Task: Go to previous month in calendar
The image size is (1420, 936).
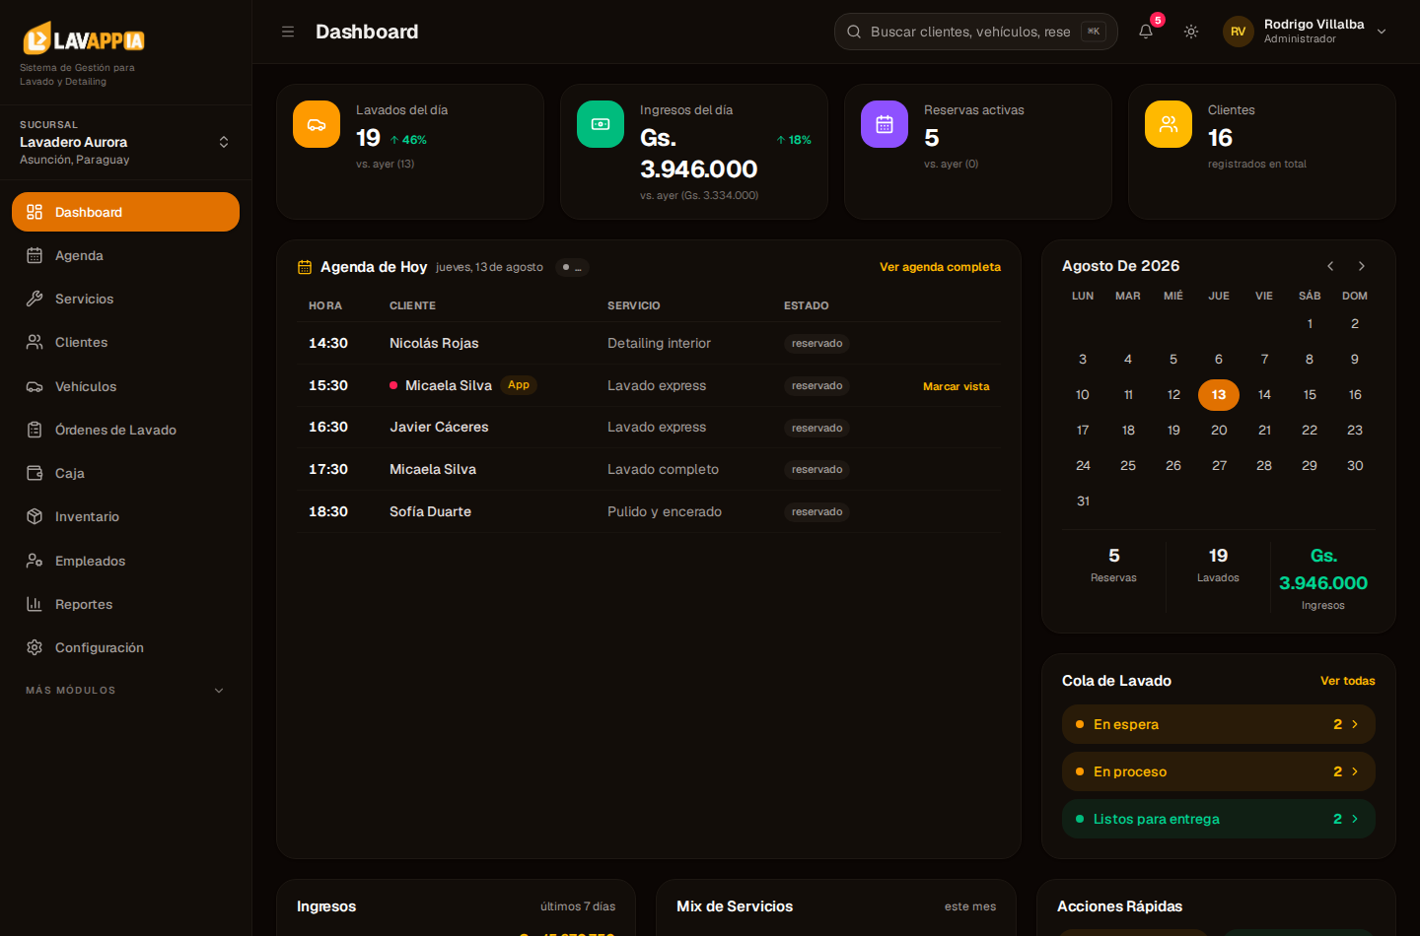Action: tap(1330, 266)
